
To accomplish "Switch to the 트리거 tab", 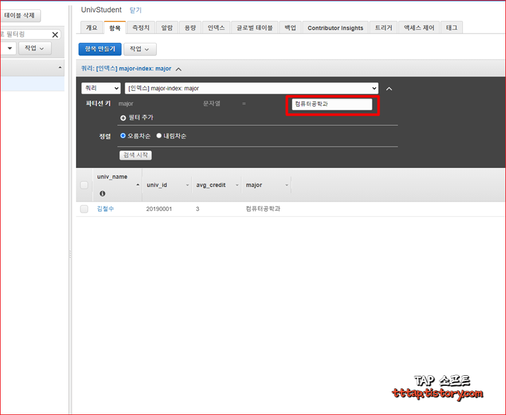I will 383,28.
